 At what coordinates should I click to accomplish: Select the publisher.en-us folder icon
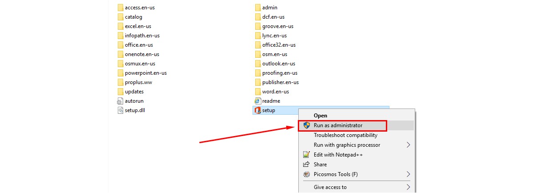point(257,82)
